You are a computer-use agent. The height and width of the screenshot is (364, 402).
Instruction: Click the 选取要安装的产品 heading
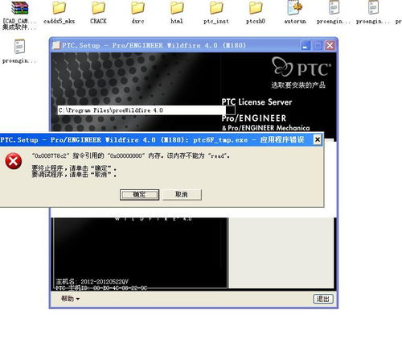click(x=298, y=85)
